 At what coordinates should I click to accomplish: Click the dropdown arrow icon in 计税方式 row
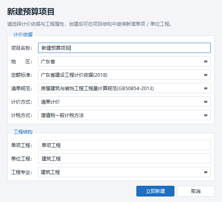click(x=206, y=115)
